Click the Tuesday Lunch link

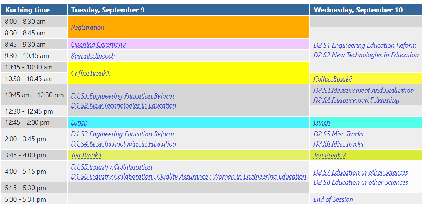coord(79,123)
